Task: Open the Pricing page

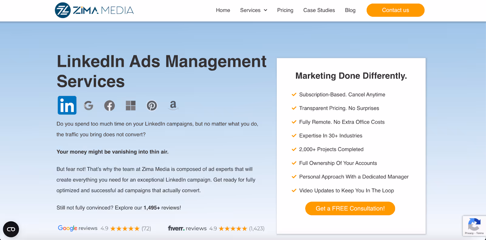Action: [x=285, y=10]
